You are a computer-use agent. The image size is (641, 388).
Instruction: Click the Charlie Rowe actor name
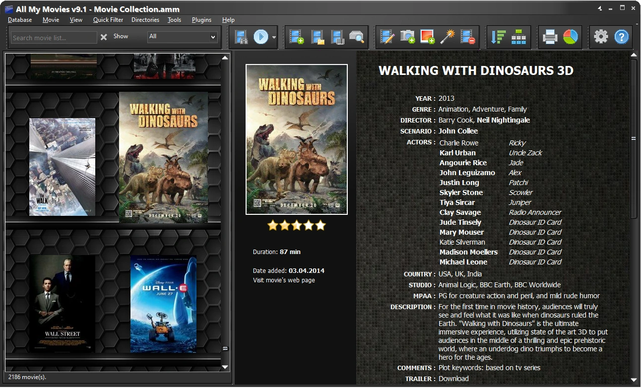(459, 143)
